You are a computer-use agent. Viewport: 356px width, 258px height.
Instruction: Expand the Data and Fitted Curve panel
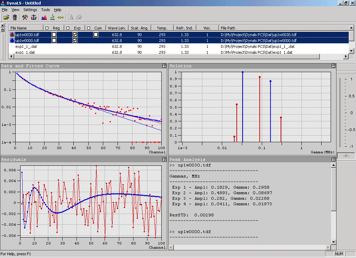pos(164,66)
